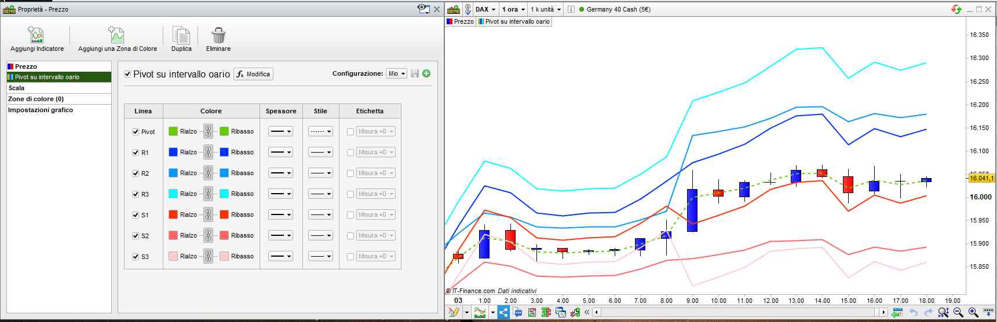Click the R3 Ribasso cyan color swatch

tap(224, 194)
